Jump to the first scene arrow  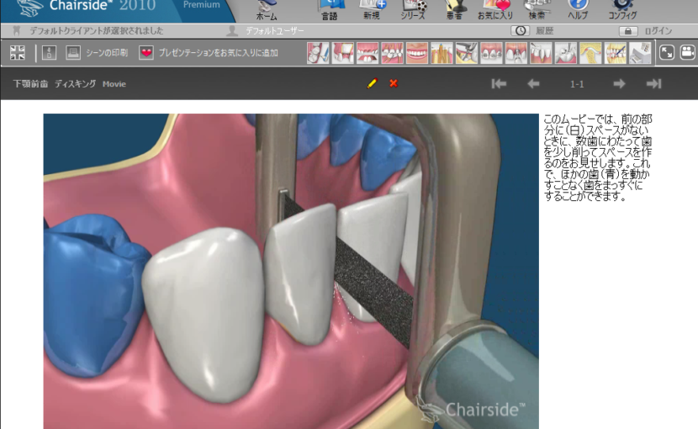pyautogui.click(x=499, y=83)
